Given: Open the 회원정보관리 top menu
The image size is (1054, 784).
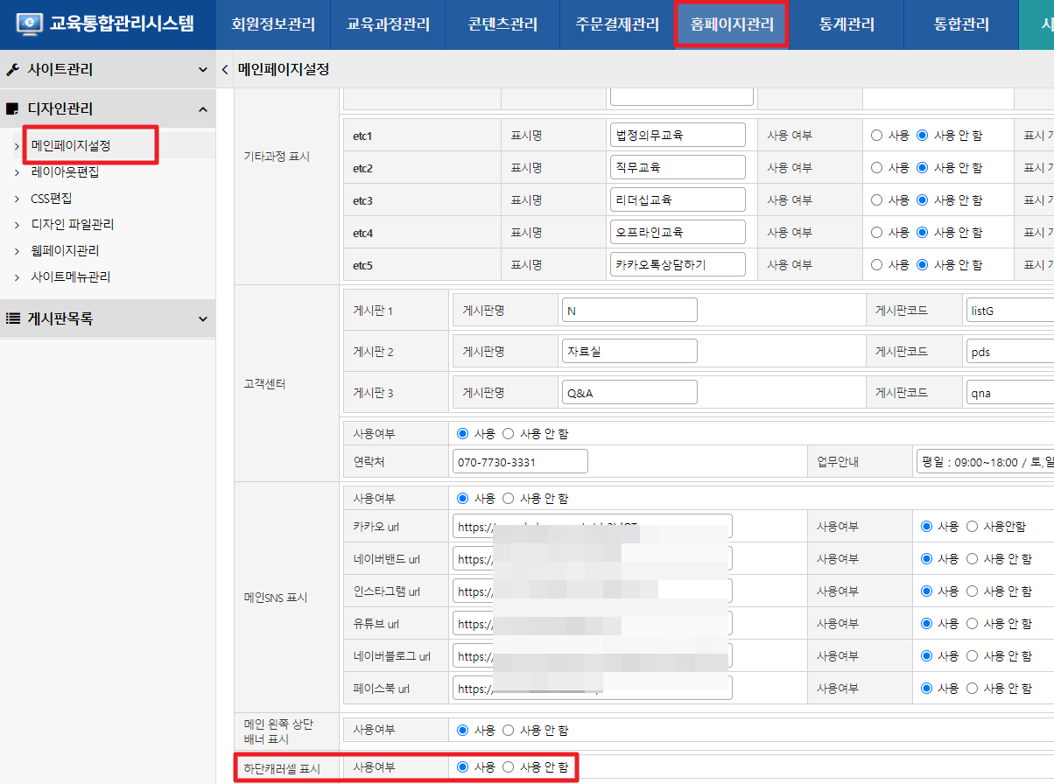Looking at the screenshot, I should [273, 24].
